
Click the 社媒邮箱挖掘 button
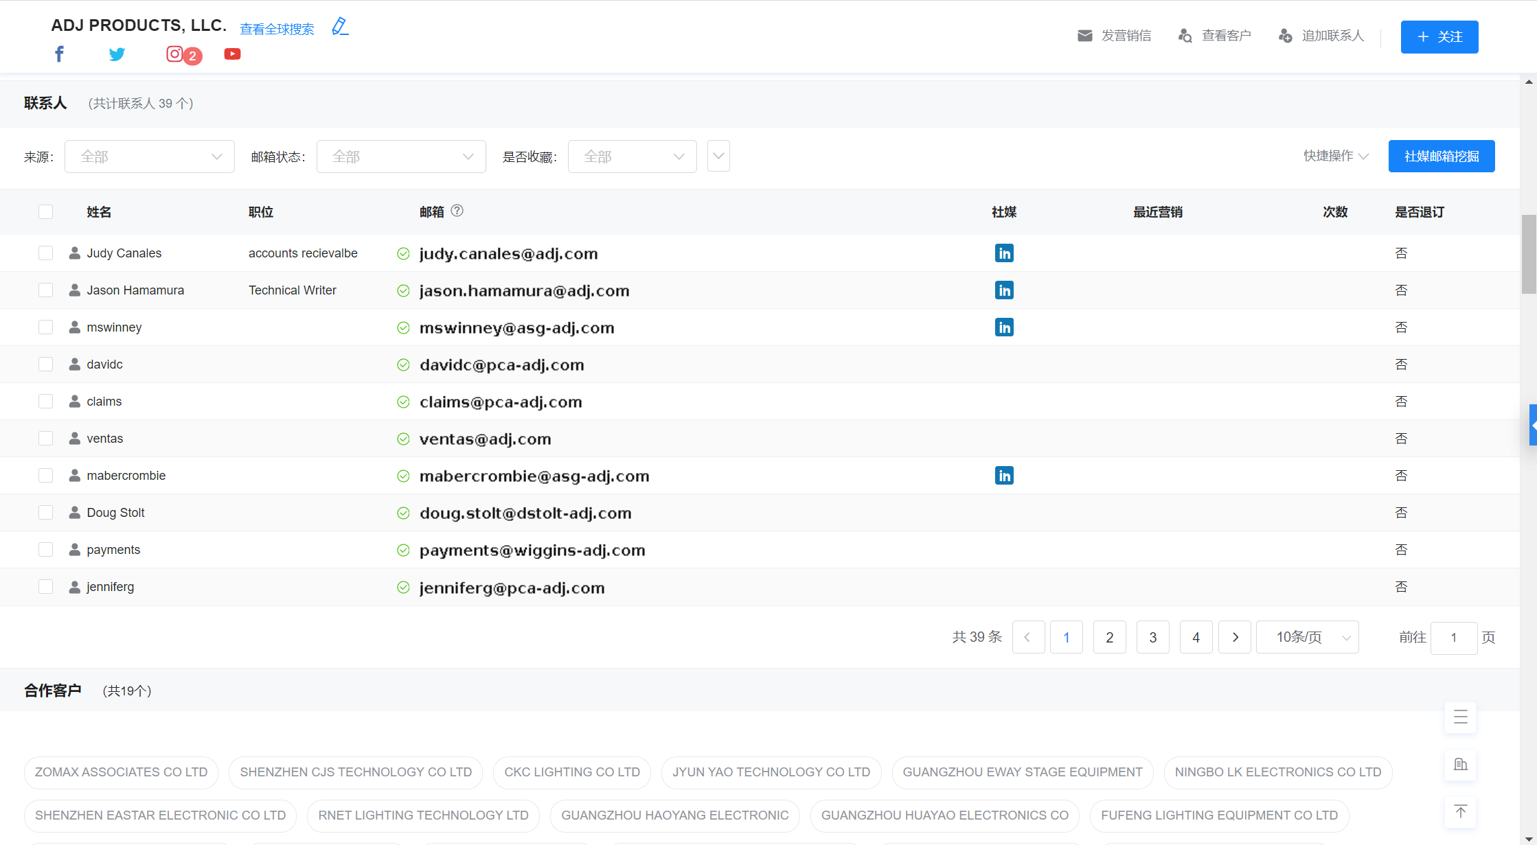pos(1442,157)
